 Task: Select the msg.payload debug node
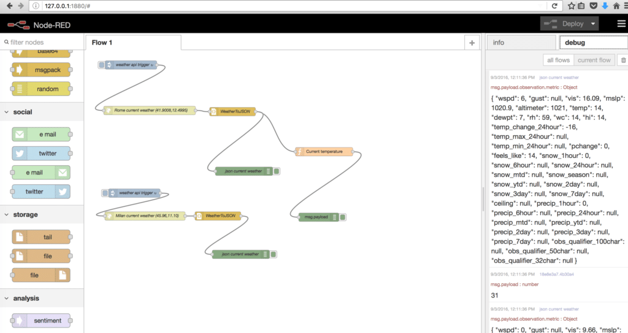click(x=319, y=217)
